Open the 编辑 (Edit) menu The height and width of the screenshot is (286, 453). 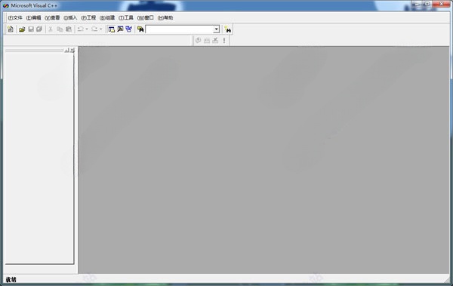click(x=33, y=17)
